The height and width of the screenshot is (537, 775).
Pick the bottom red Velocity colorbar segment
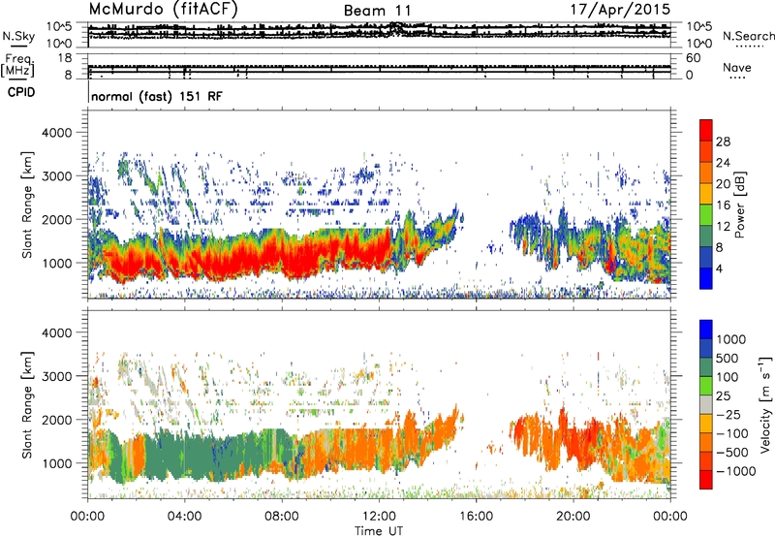[x=706, y=480]
